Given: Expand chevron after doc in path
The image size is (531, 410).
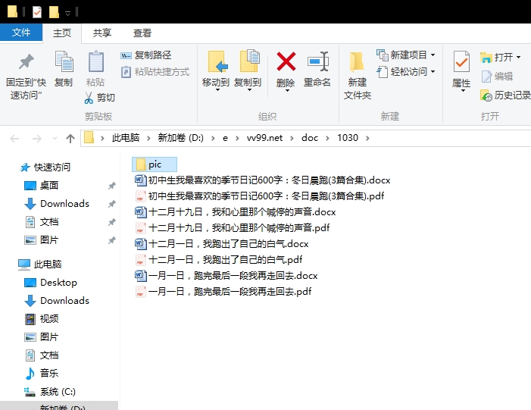Looking at the screenshot, I should [x=327, y=138].
